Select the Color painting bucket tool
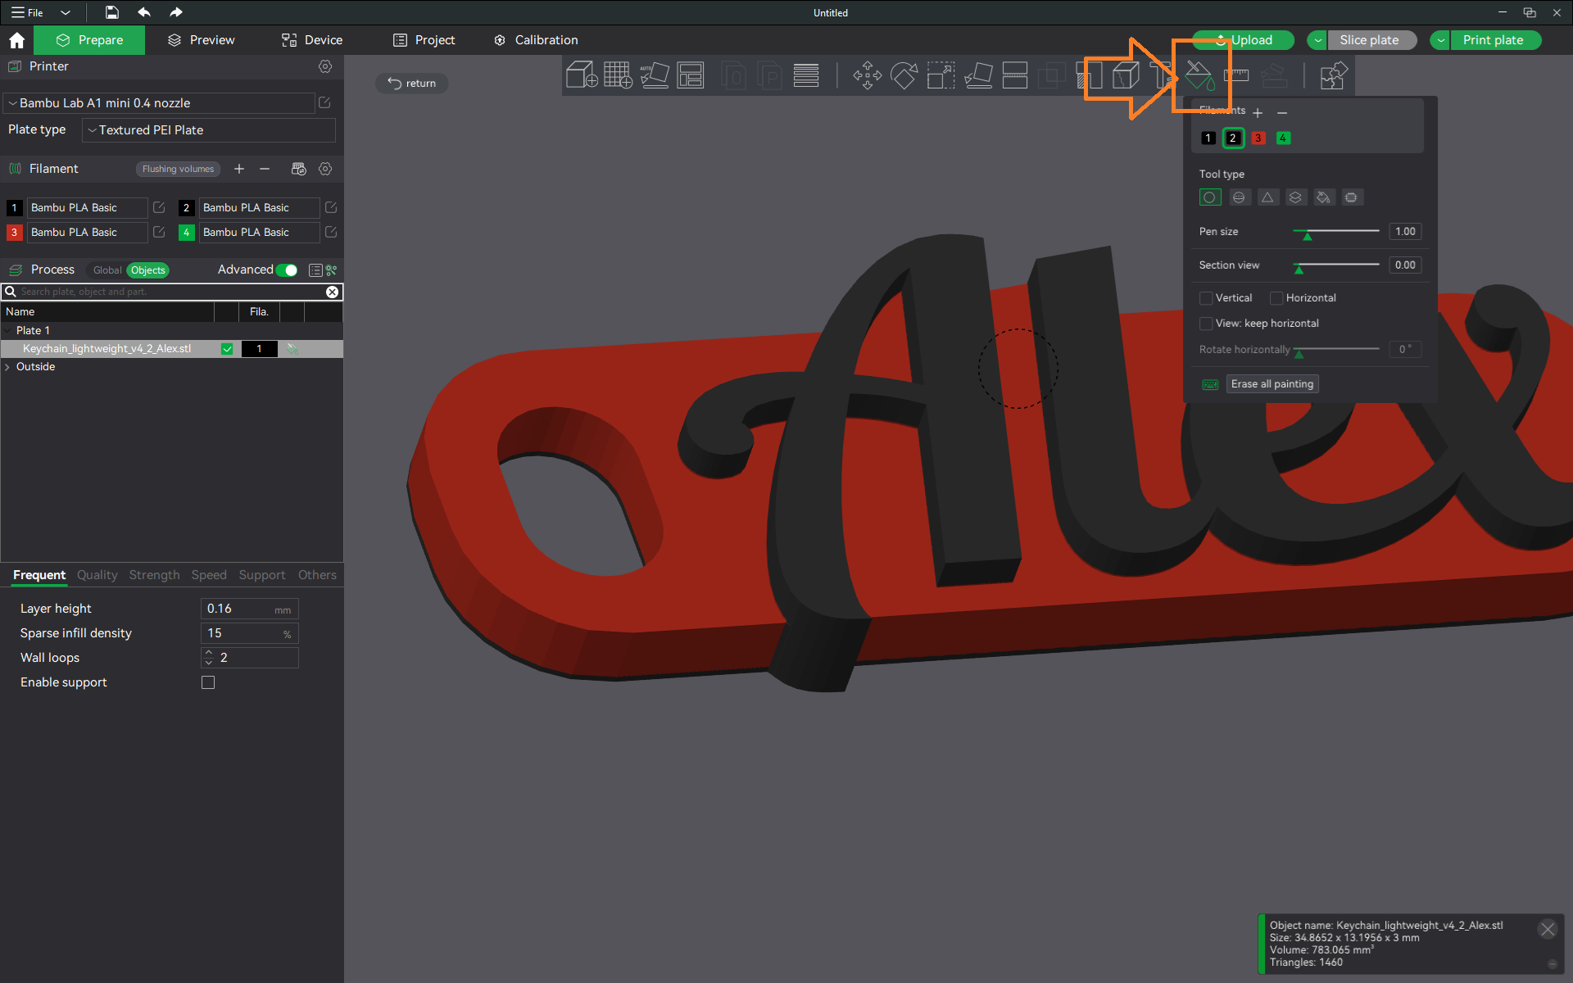Viewport: 1573px width, 983px height. coord(1199,75)
